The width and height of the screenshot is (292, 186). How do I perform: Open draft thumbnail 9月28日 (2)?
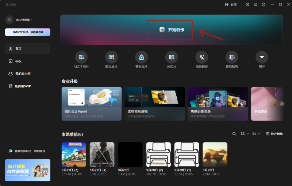click(x=158, y=155)
